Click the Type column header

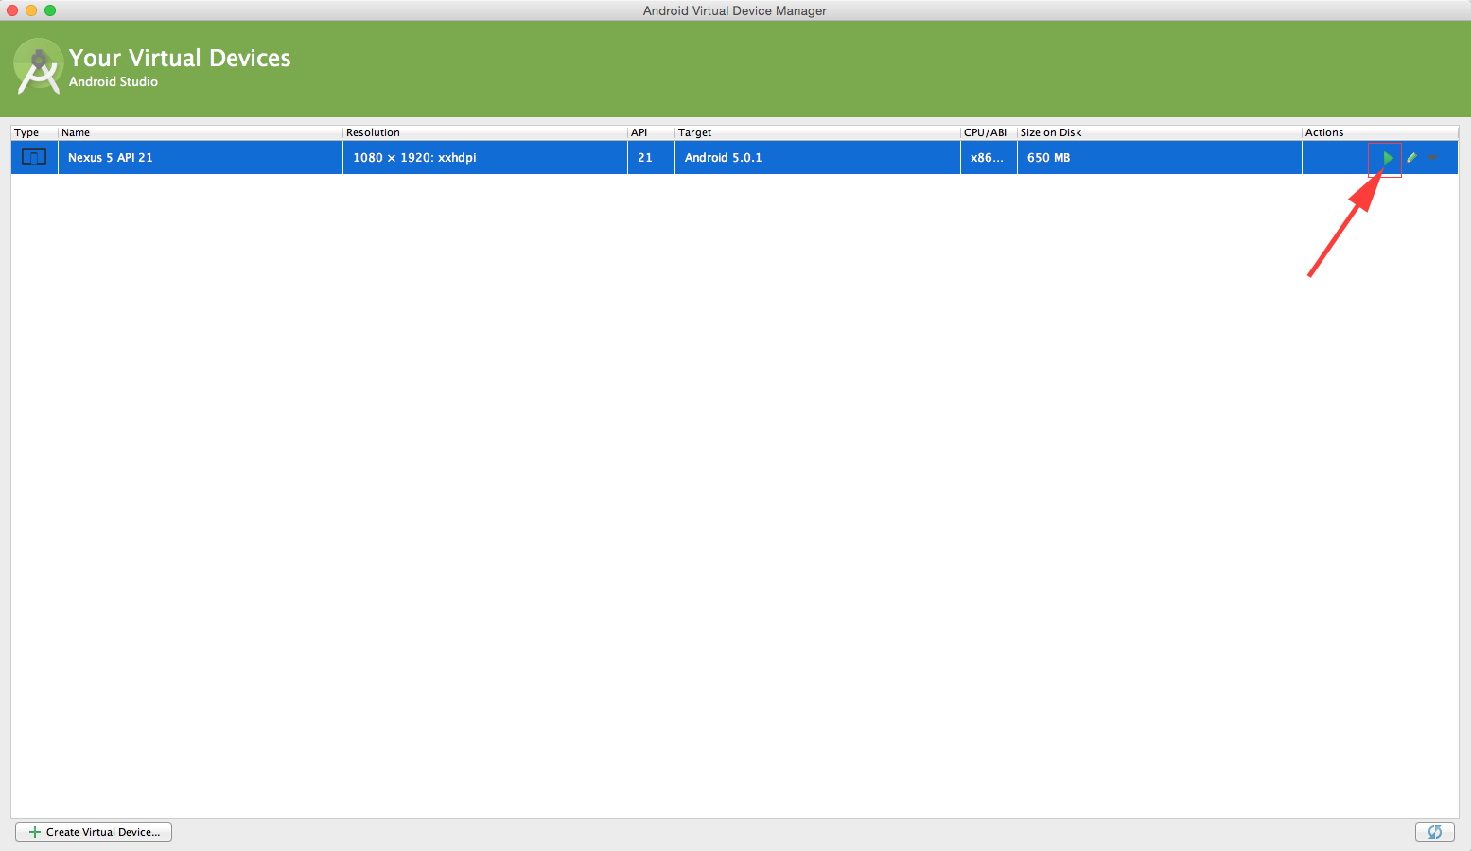(34, 132)
